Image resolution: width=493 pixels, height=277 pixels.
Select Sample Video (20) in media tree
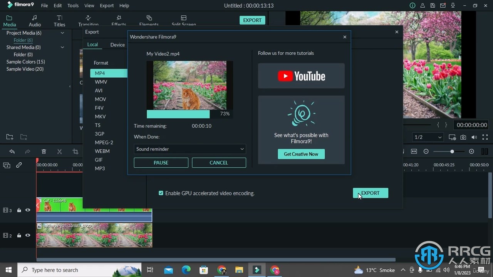click(25, 69)
